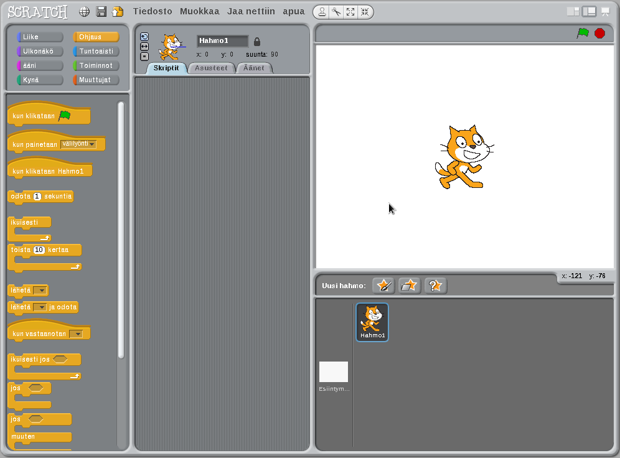Switch to the Äänet tab
Image resolution: width=620 pixels, height=458 pixels.
253,68
